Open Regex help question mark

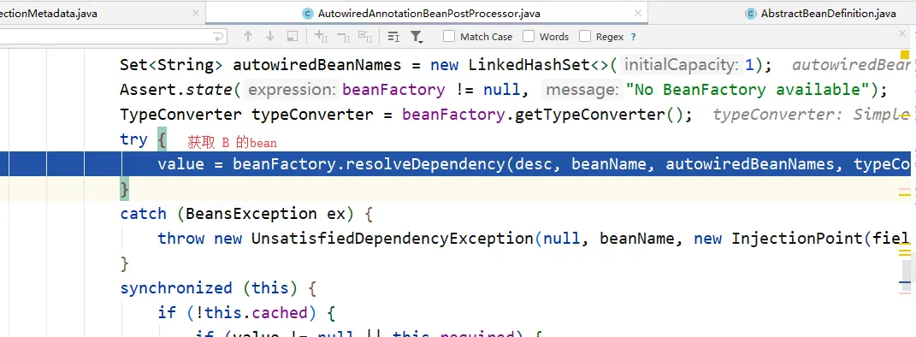pyautogui.click(x=633, y=37)
